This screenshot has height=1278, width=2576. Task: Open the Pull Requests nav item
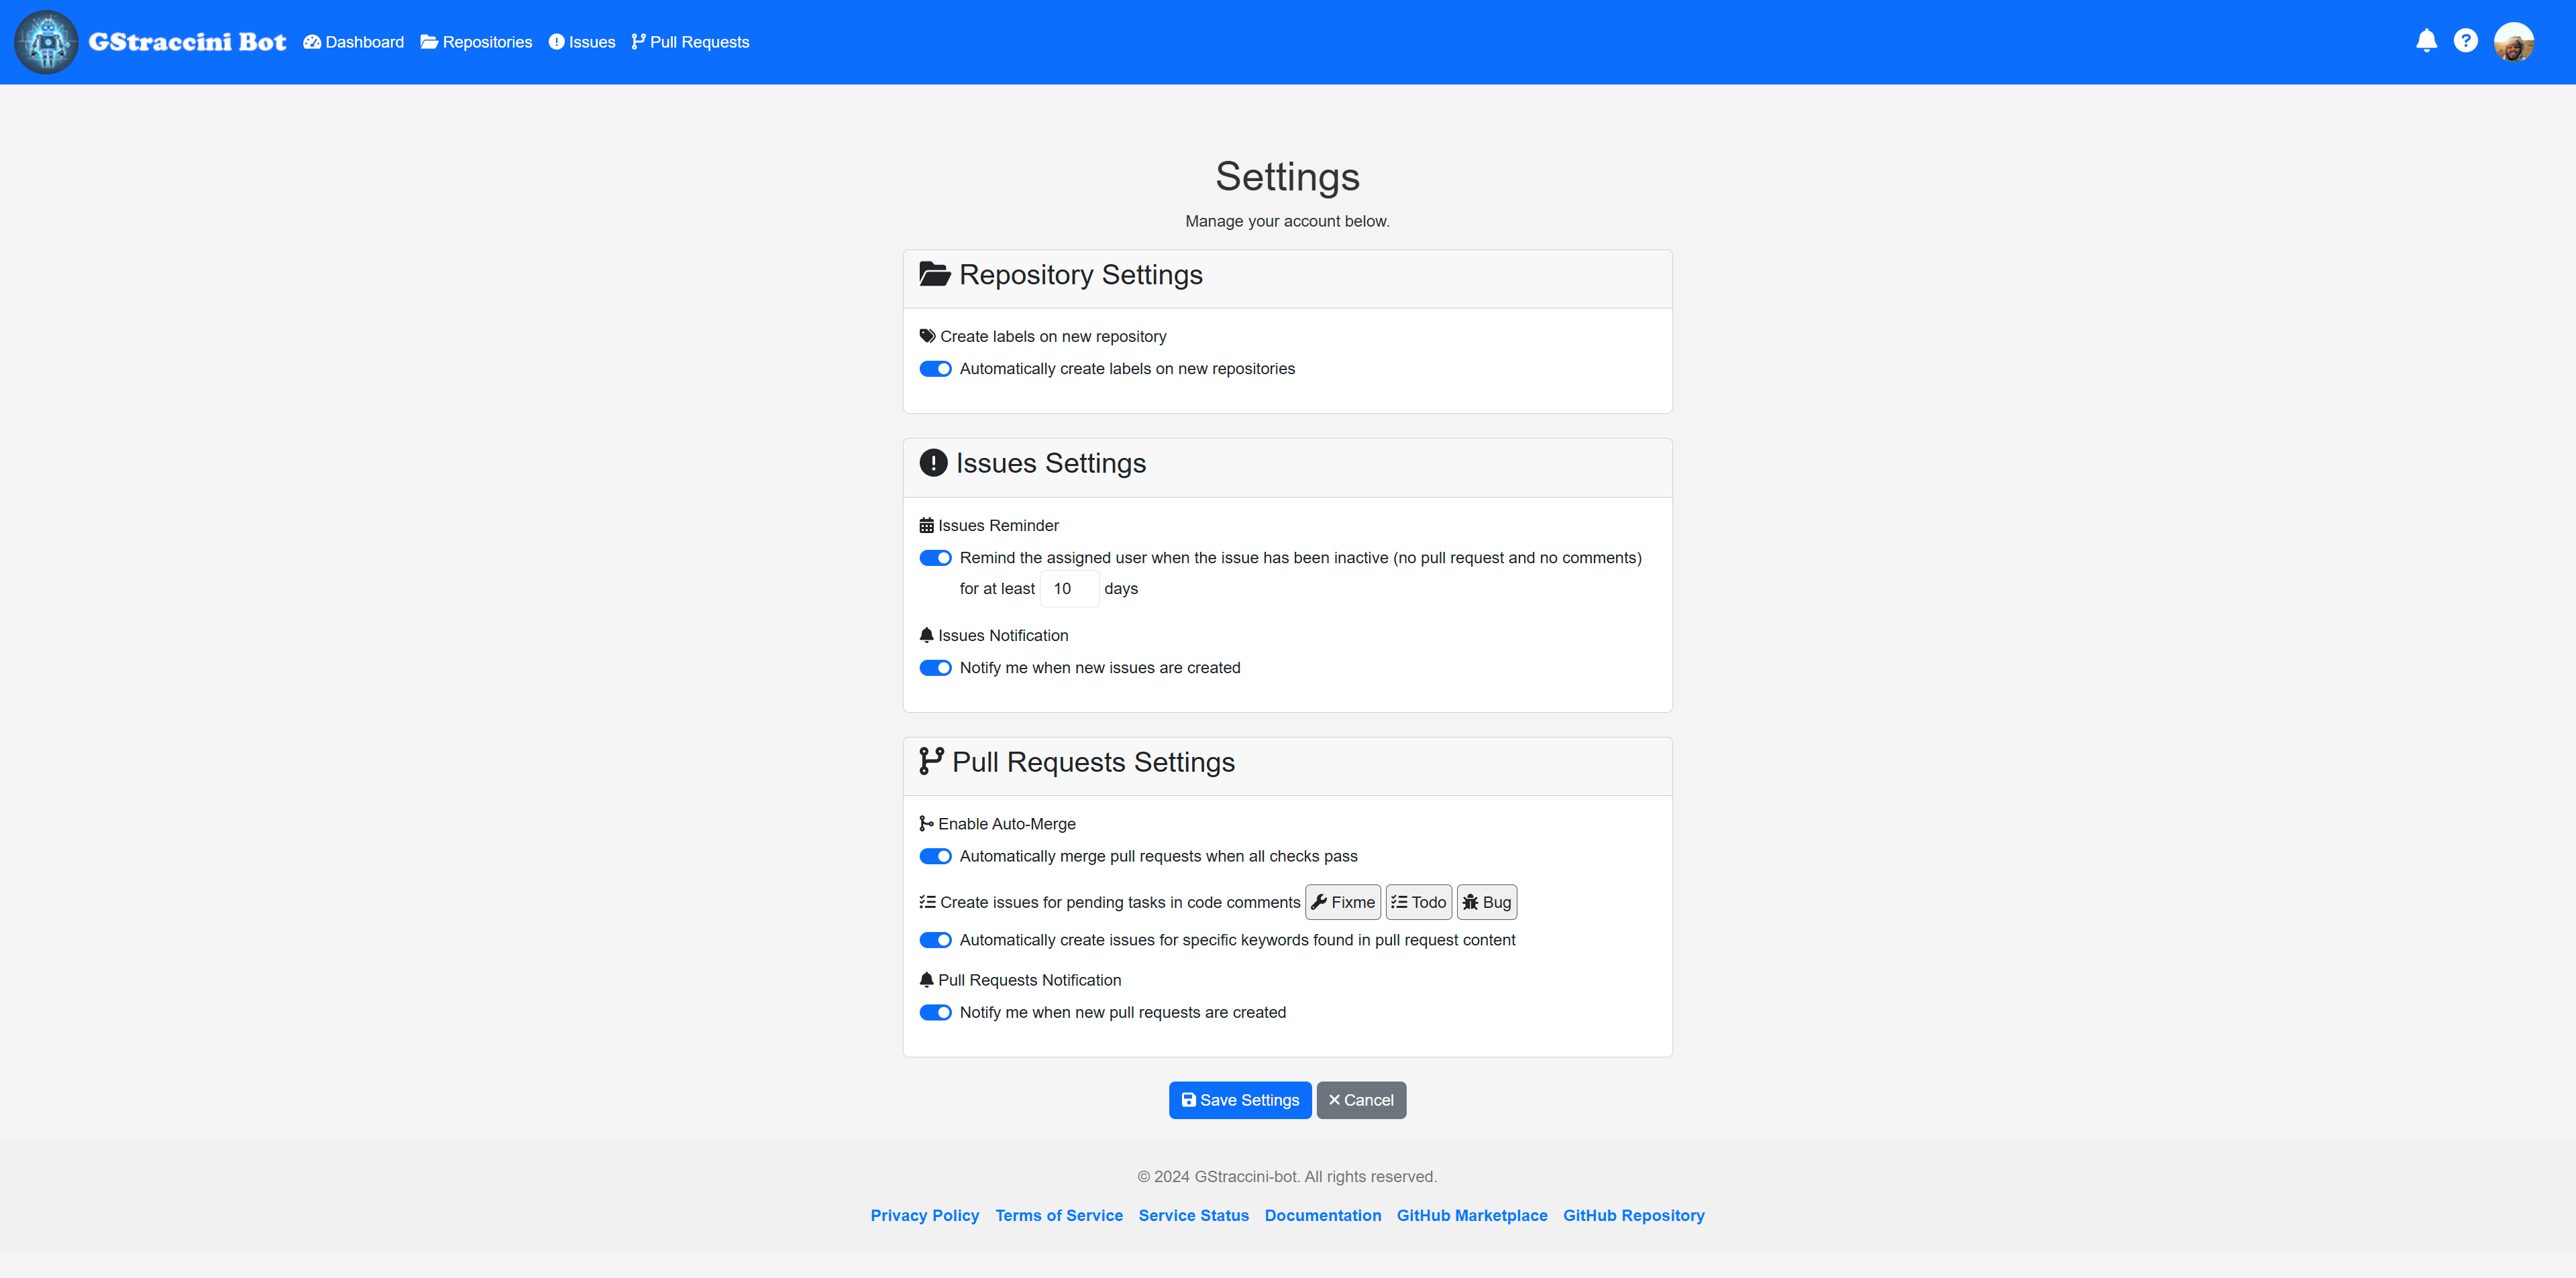[690, 42]
